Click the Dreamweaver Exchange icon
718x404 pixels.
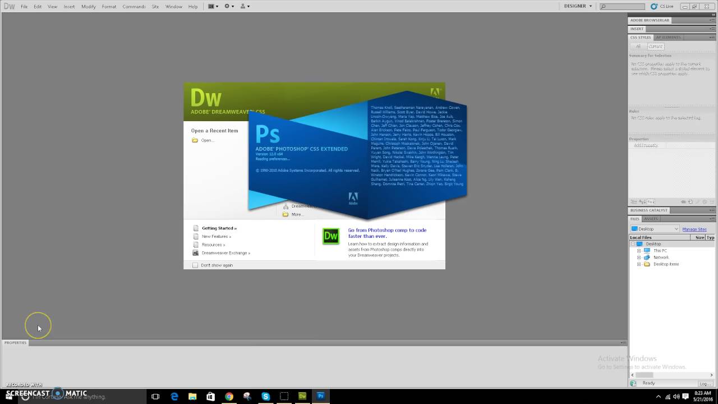[x=196, y=253]
